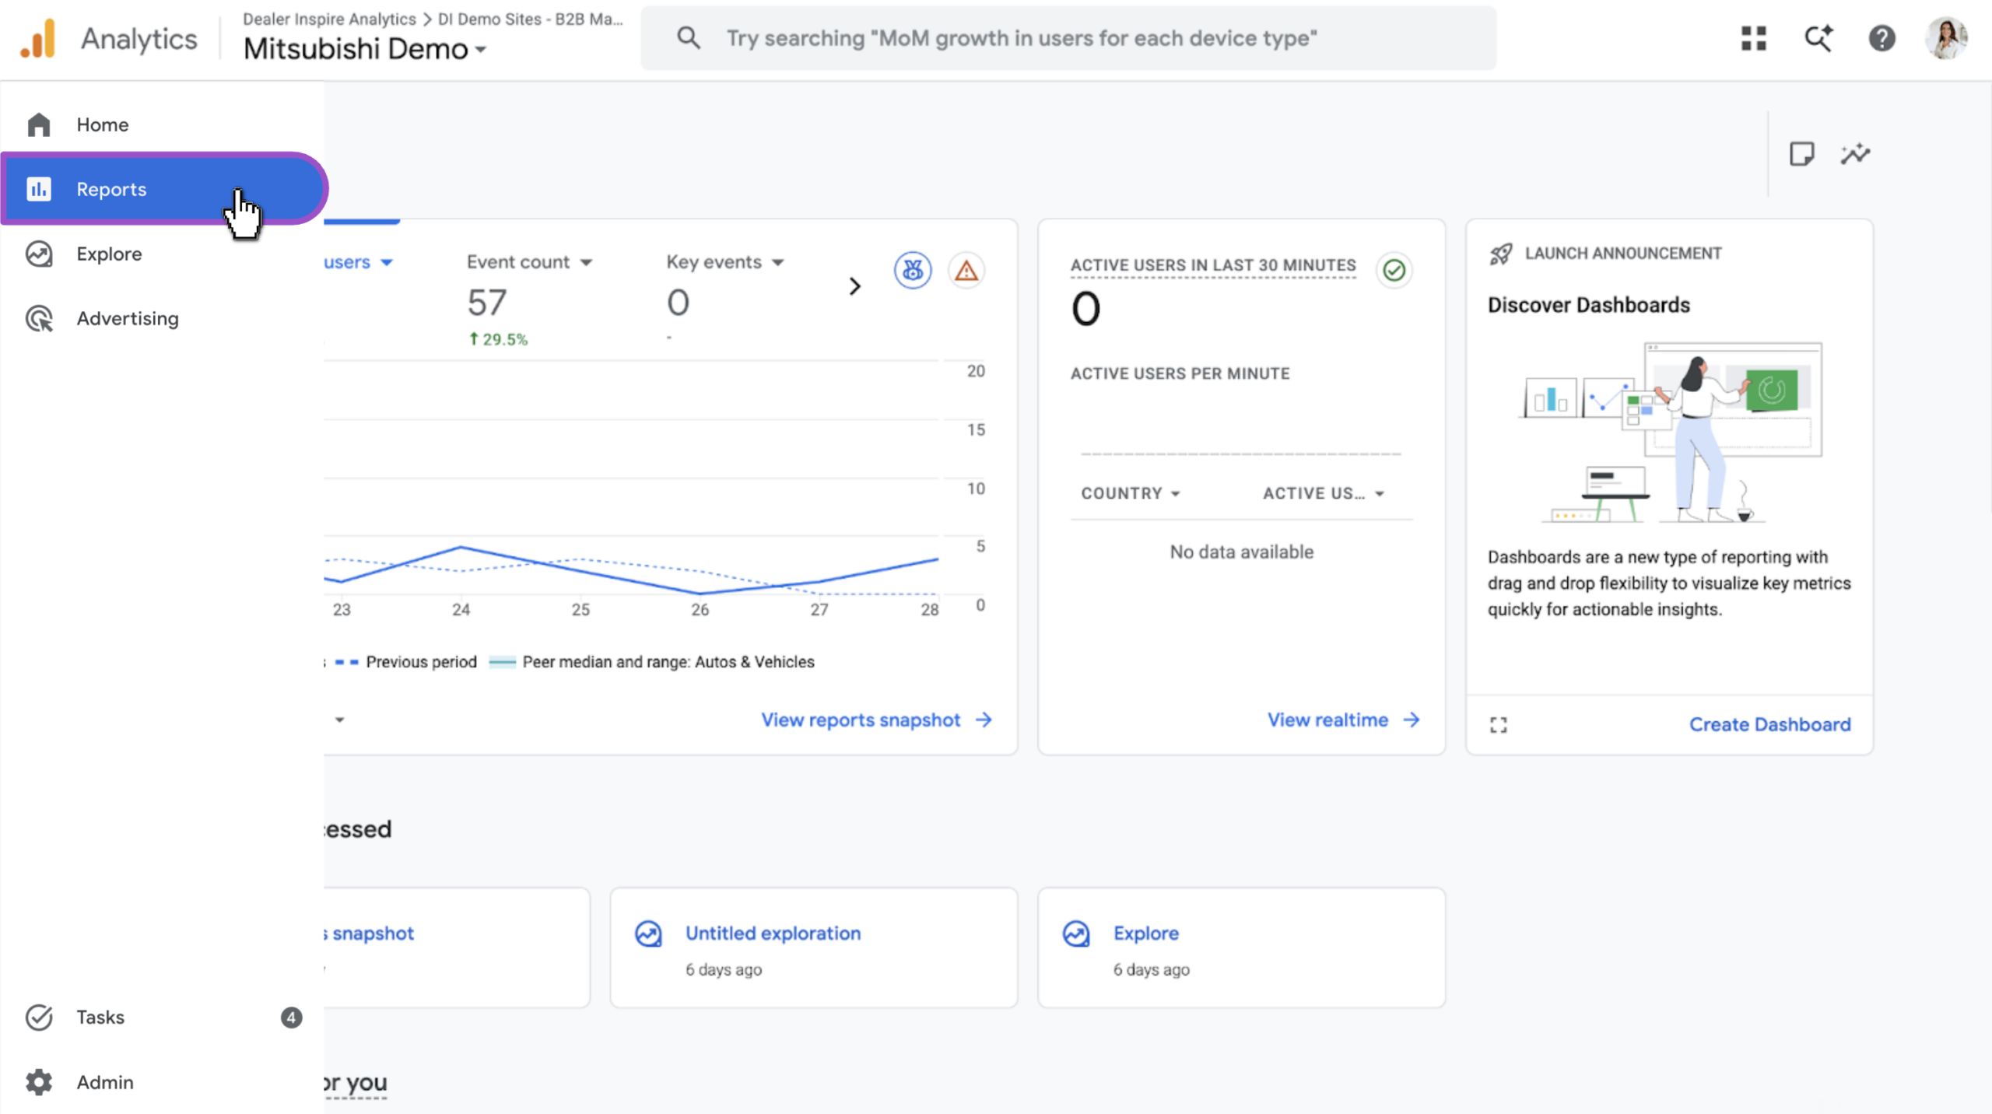Click the magnifier search icon
1992x1114 pixels.
(688, 37)
